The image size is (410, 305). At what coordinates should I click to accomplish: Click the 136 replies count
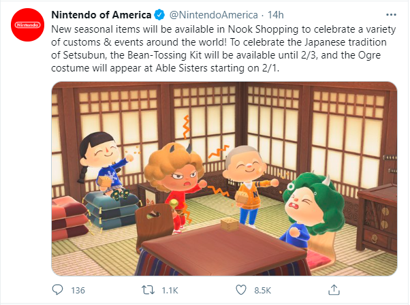pyautogui.click(x=78, y=291)
